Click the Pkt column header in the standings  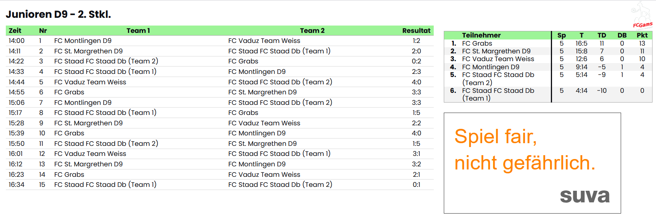click(642, 35)
